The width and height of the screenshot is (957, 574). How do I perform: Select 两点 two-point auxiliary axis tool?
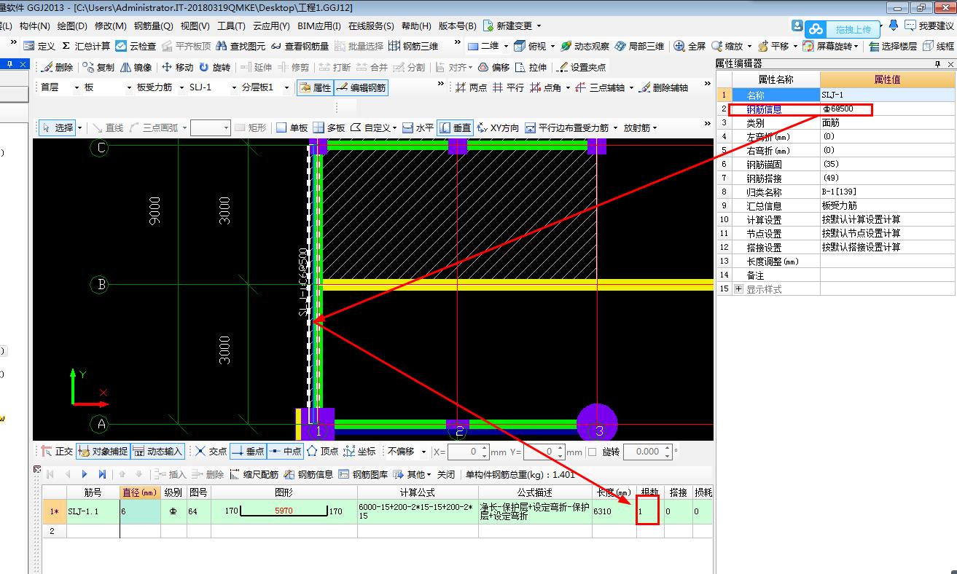[x=472, y=87]
